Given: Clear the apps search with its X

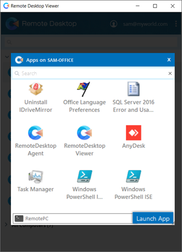Looking at the screenshot, I should [x=170, y=73].
